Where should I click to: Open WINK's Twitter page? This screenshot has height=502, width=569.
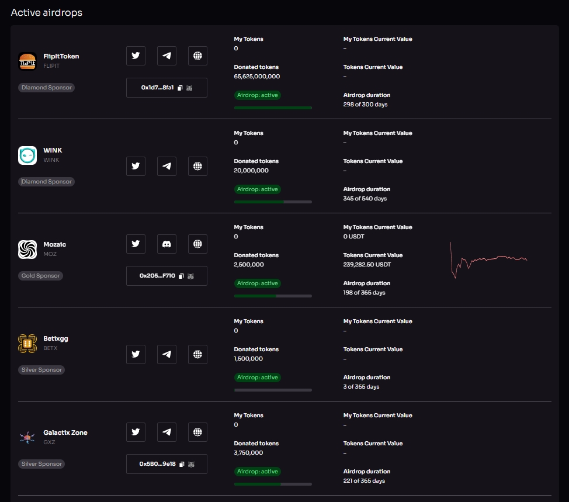pos(136,166)
